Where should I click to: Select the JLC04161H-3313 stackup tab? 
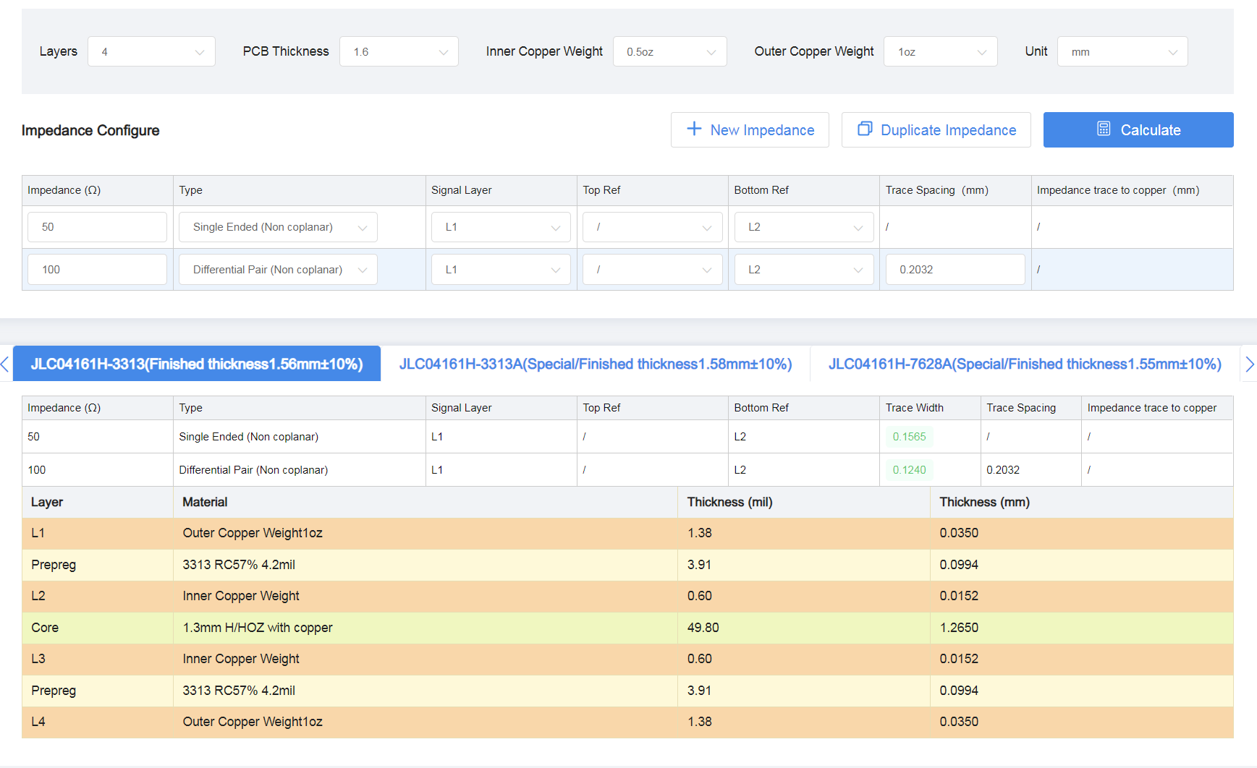point(197,364)
